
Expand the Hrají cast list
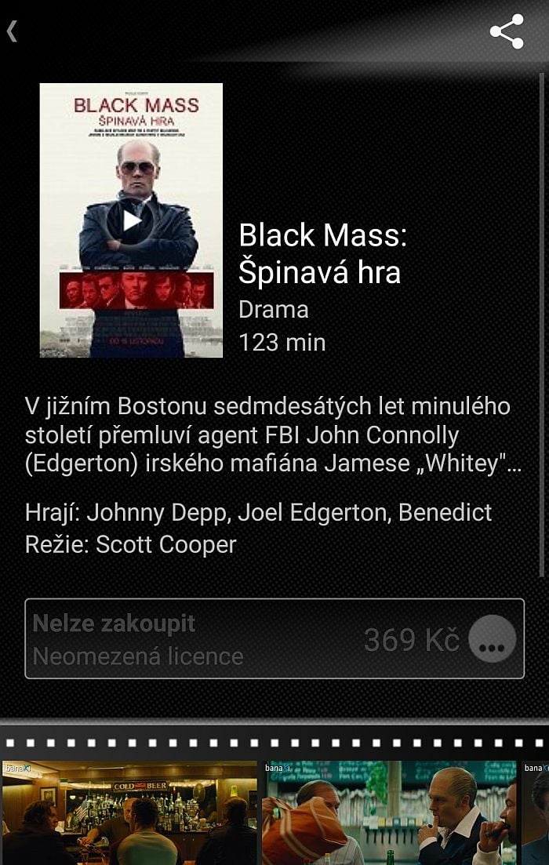[x=258, y=512]
